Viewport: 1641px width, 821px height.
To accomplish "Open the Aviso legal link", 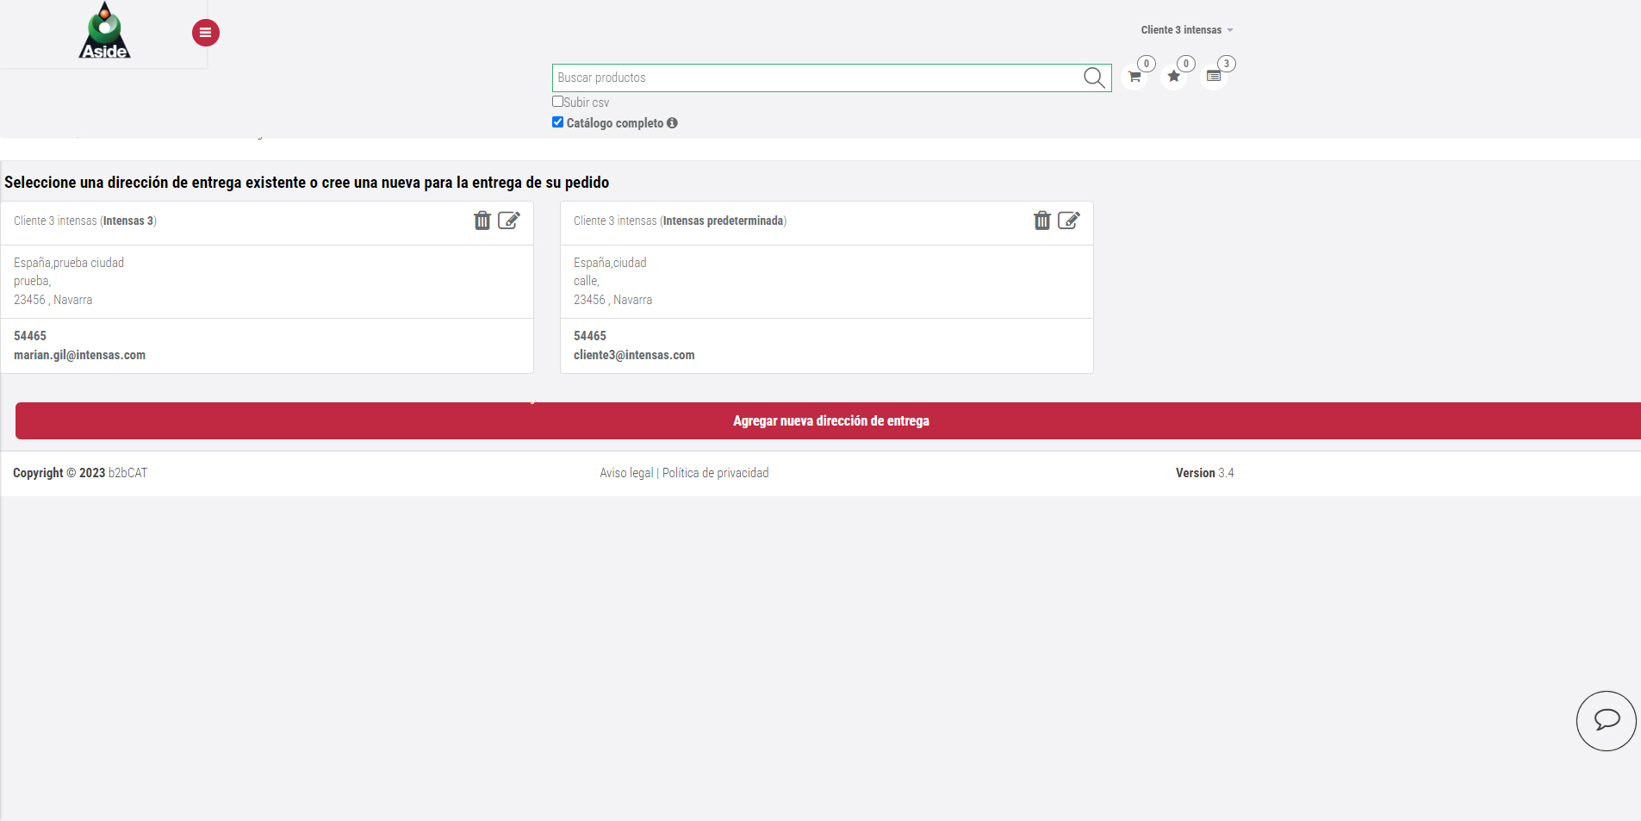I will [626, 473].
